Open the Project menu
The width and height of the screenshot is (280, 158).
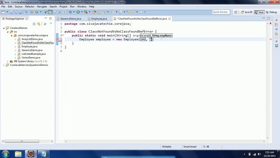63,7
